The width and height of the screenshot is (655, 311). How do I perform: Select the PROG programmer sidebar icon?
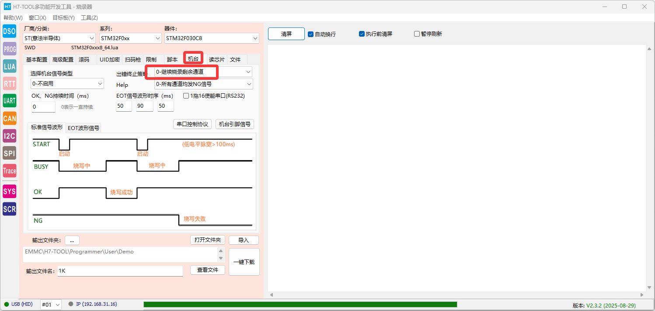10,49
